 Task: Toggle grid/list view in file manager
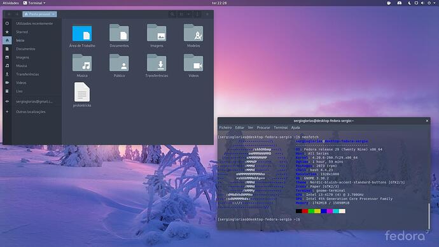181,14
